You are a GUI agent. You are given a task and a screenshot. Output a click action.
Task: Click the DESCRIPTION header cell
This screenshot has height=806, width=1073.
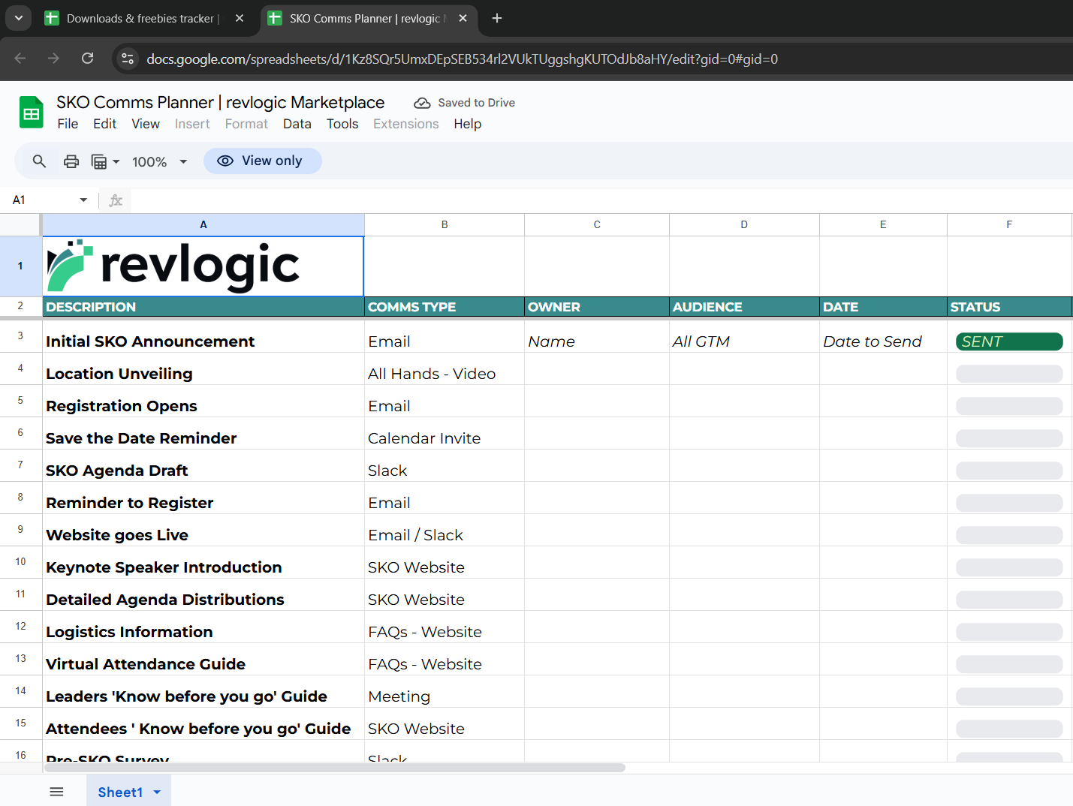click(x=203, y=307)
